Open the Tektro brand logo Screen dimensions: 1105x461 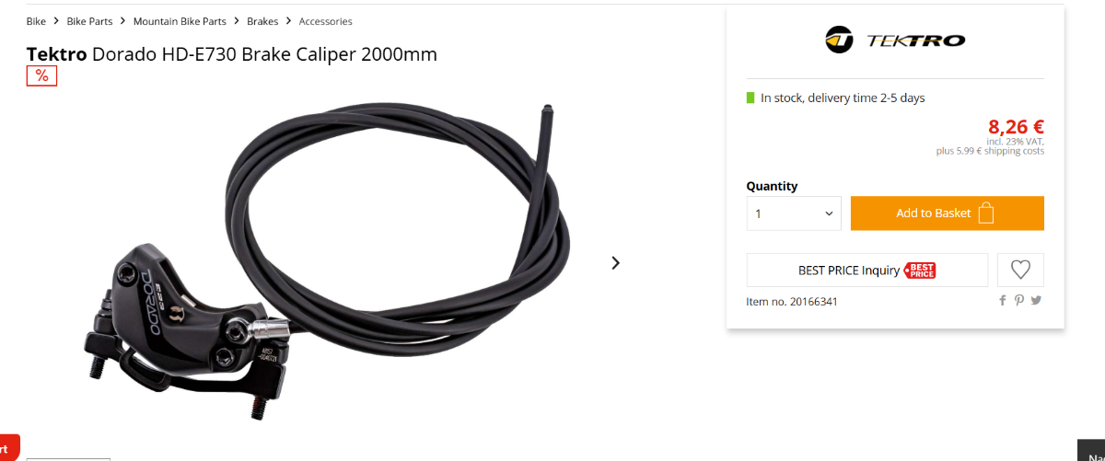point(895,40)
